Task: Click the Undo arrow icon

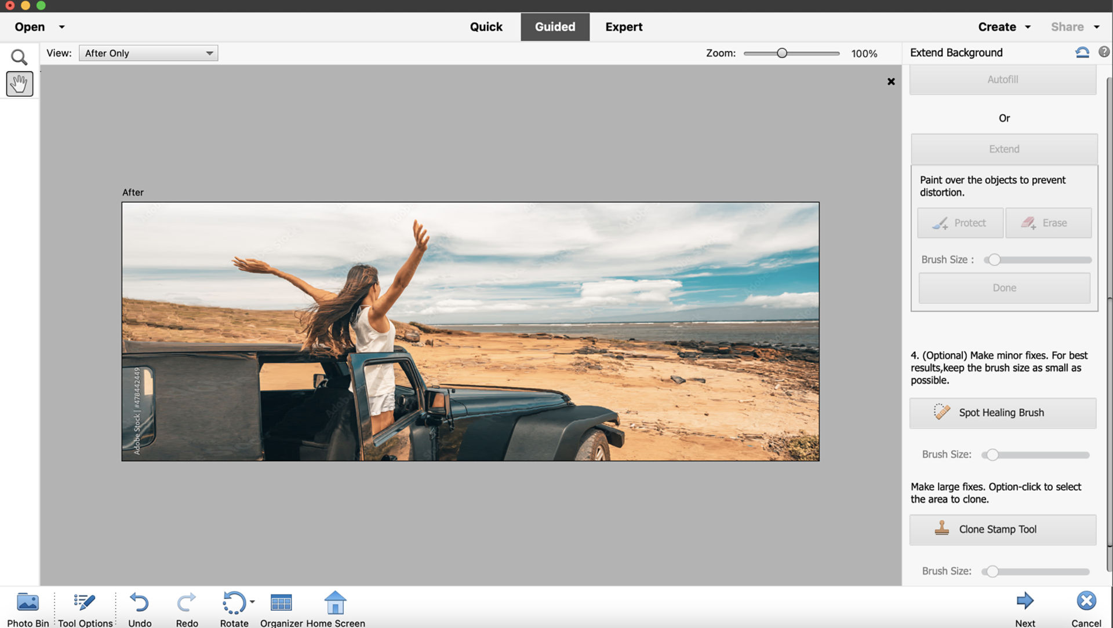Action: pyautogui.click(x=139, y=603)
